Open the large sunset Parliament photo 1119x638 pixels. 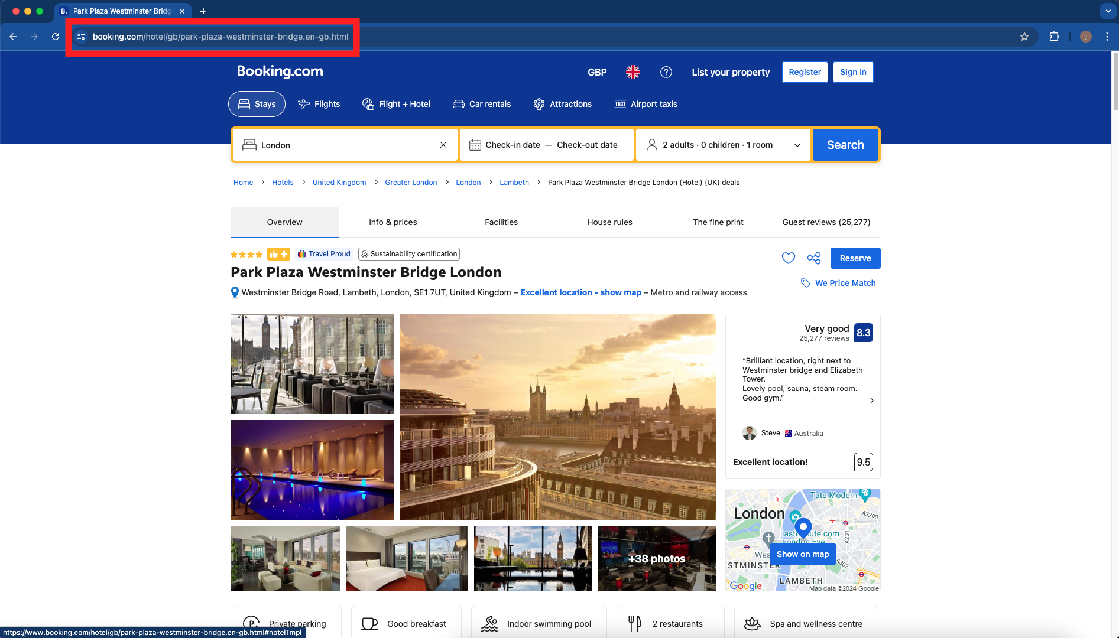(x=557, y=417)
